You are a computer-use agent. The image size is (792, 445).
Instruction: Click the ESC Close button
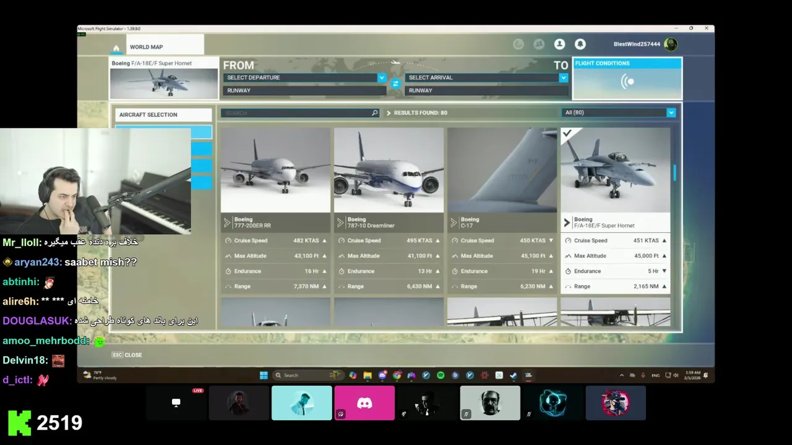point(127,355)
